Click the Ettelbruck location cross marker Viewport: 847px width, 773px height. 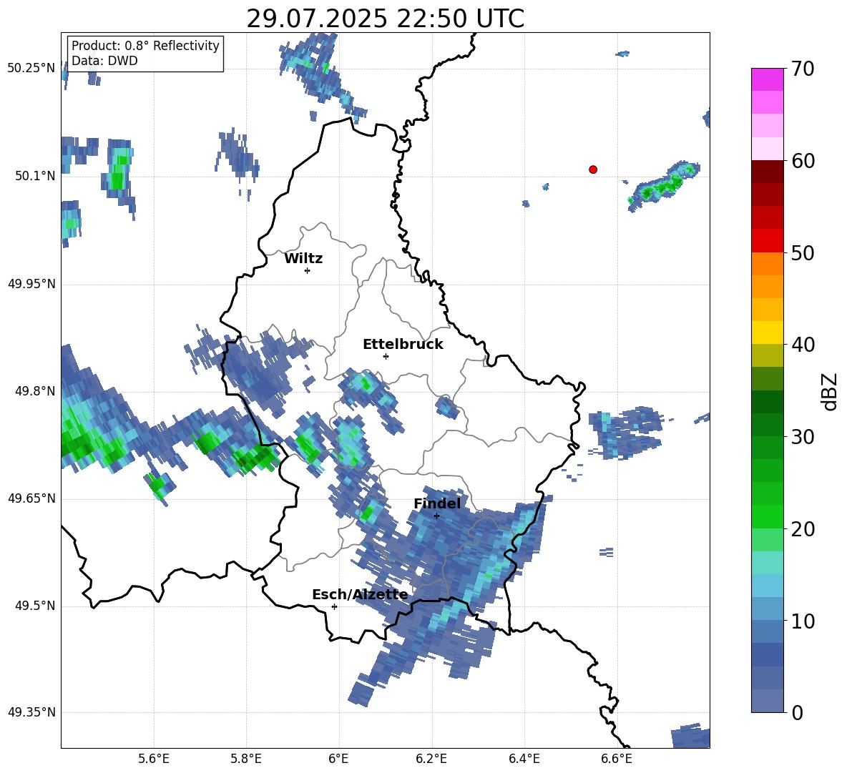pyautogui.click(x=386, y=356)
